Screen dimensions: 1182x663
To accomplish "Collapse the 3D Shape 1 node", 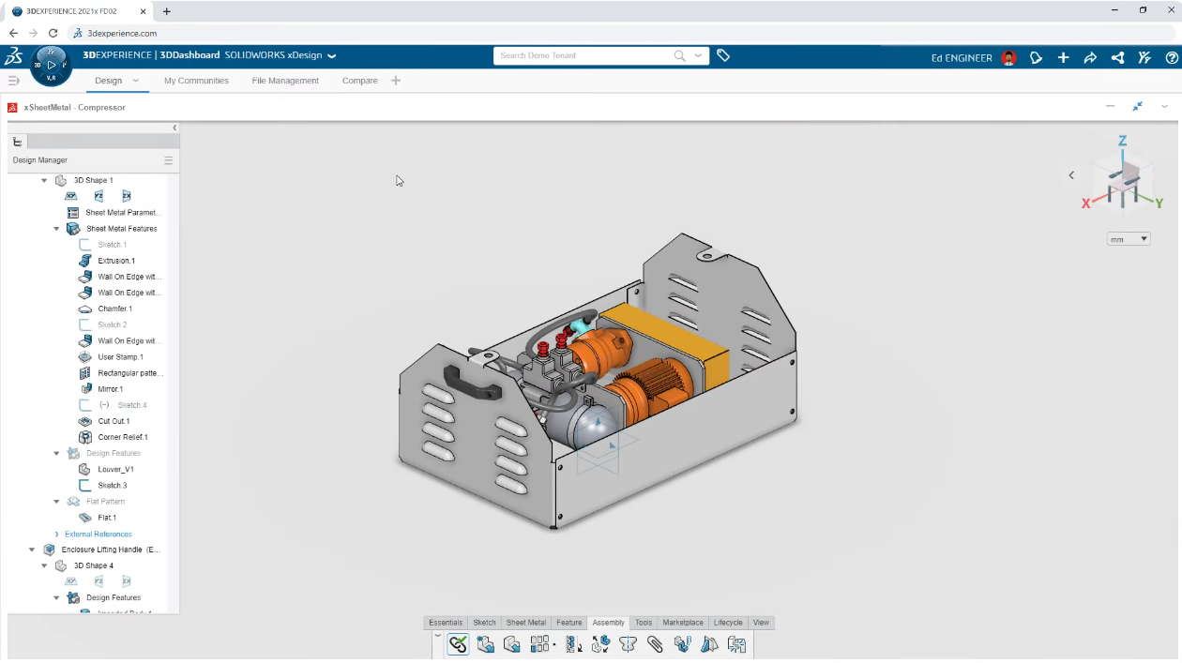I will [x=44, y=180].
